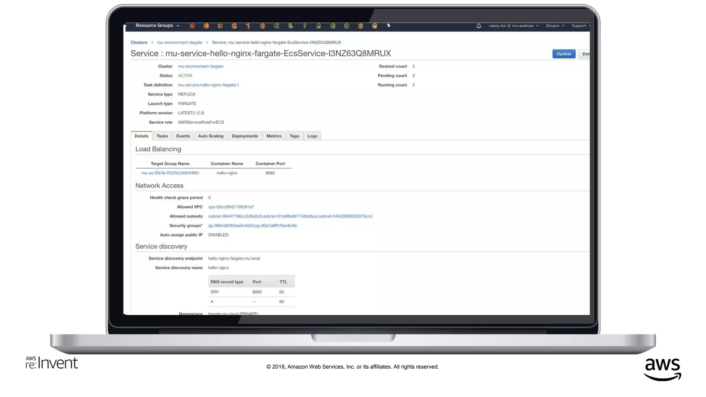Click the pushpin shortcuts icon
This screenshot has height=397, width=706.
389,26
